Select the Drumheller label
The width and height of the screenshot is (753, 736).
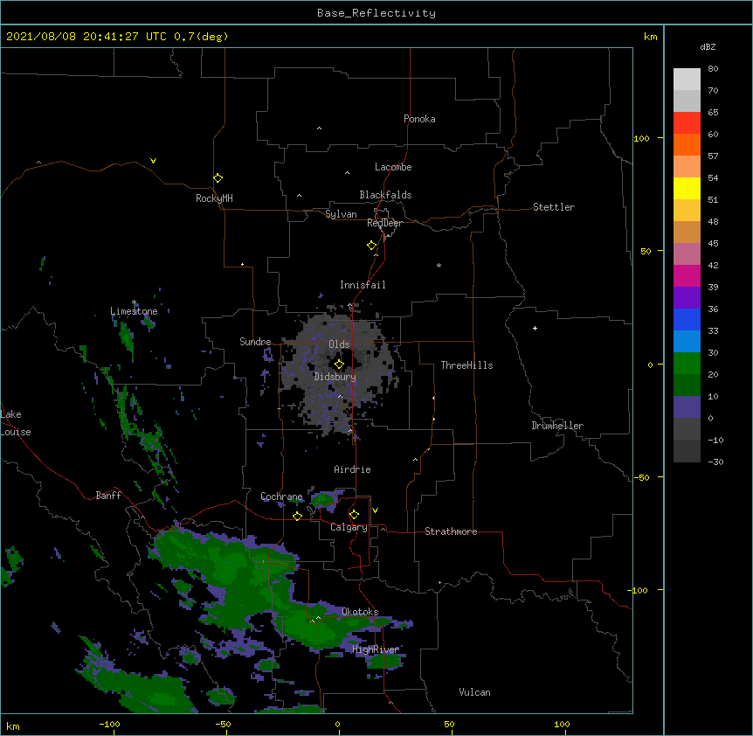[x=557, y=426]
